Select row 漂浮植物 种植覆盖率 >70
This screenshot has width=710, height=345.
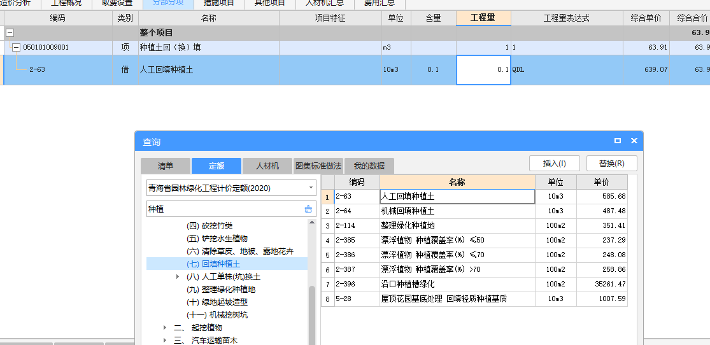coord(474,269)
